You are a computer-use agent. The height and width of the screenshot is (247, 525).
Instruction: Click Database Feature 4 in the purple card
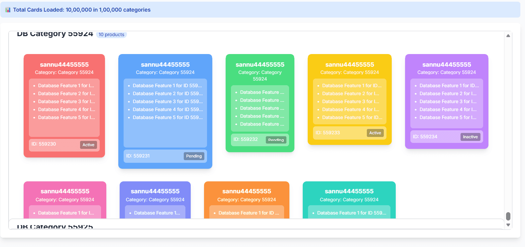pyautogui.click(x=448, y=109)
